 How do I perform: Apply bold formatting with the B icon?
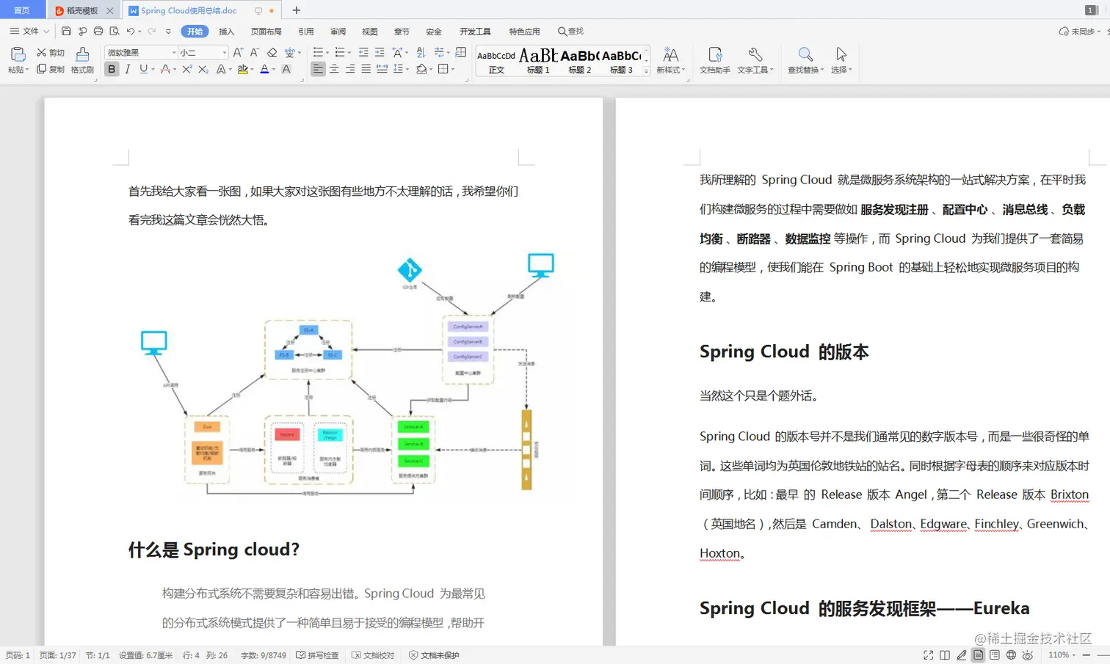point(111,69)
